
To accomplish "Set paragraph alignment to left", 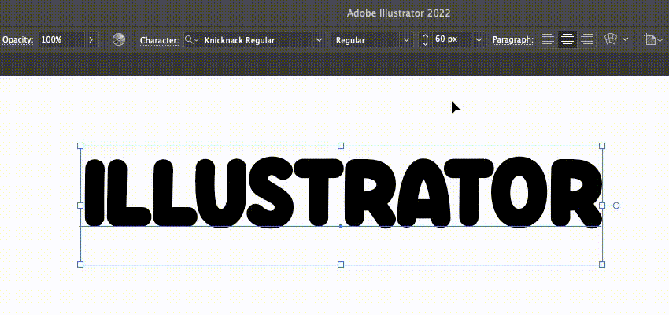I will (x=548, y=39).
